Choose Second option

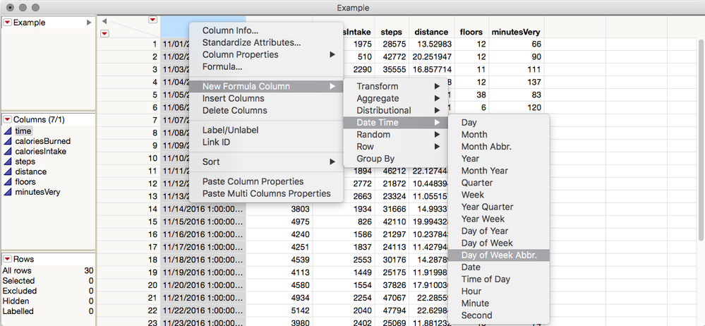point(499,315)
